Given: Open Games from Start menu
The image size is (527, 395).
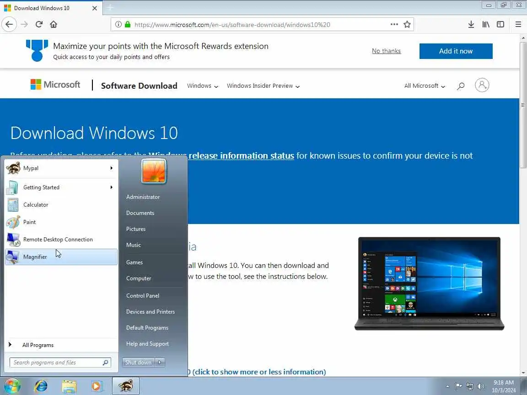Looking at the screenshot, I should 134,262.
